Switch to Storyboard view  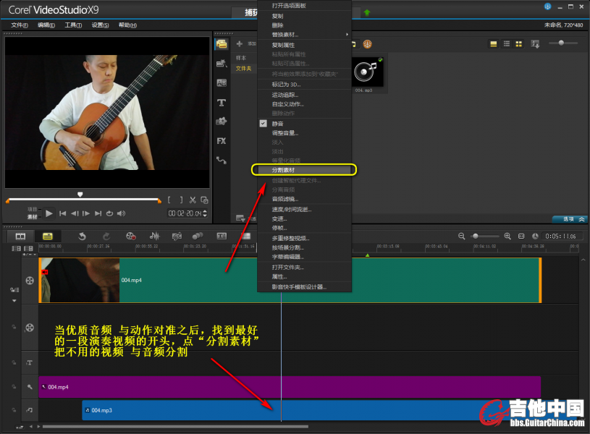point(20,237)
